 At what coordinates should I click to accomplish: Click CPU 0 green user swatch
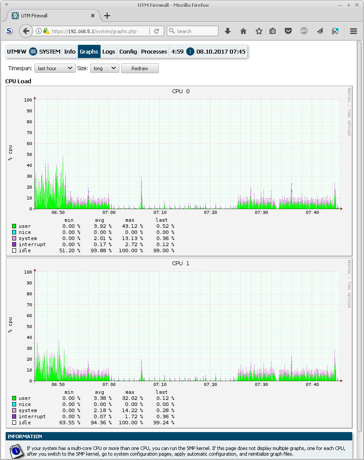point(14,226)
